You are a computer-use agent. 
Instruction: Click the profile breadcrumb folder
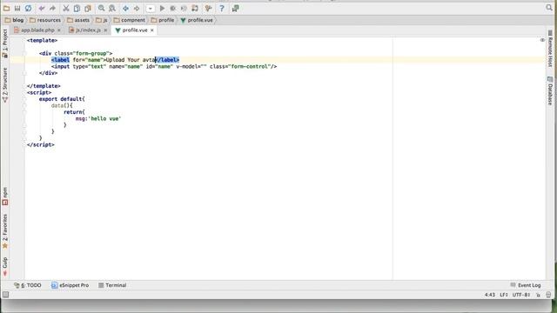(163, 20)
